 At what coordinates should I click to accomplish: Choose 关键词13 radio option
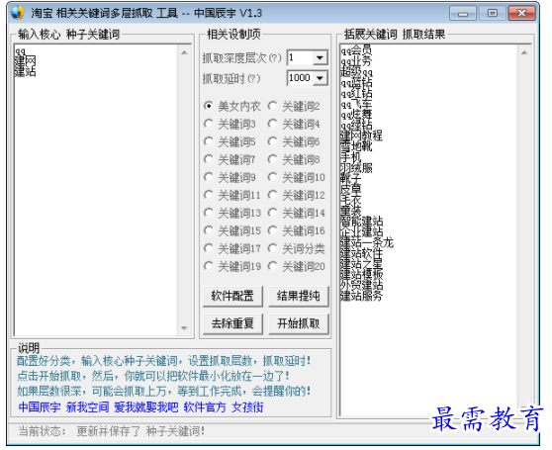[x=209, y=213]
